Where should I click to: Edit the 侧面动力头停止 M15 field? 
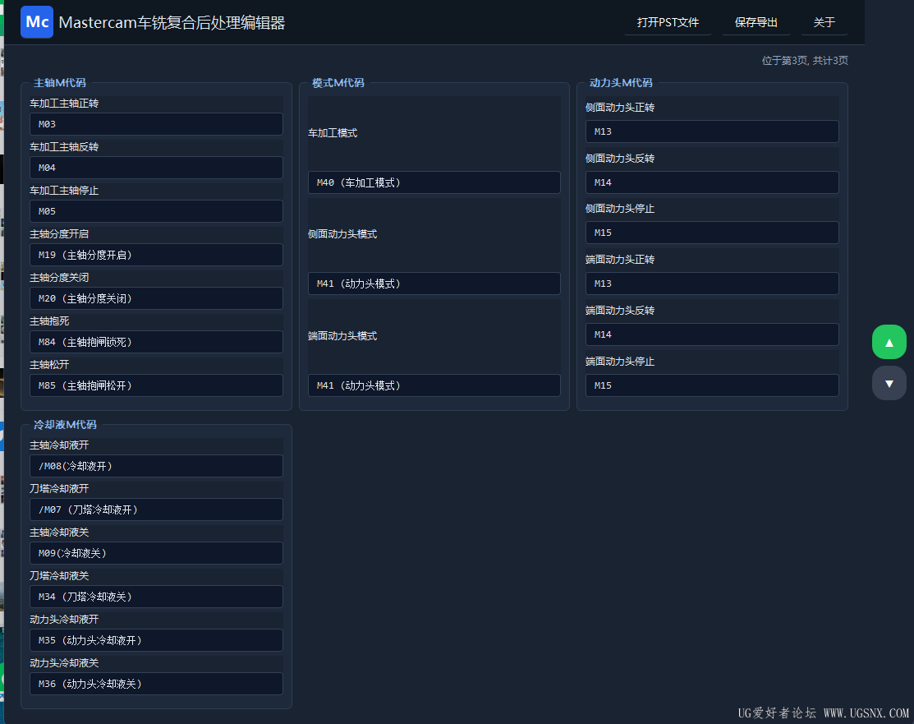(x=712, y=233)
